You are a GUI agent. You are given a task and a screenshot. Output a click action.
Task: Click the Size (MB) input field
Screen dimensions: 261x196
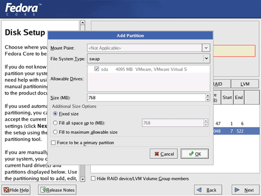147,98
